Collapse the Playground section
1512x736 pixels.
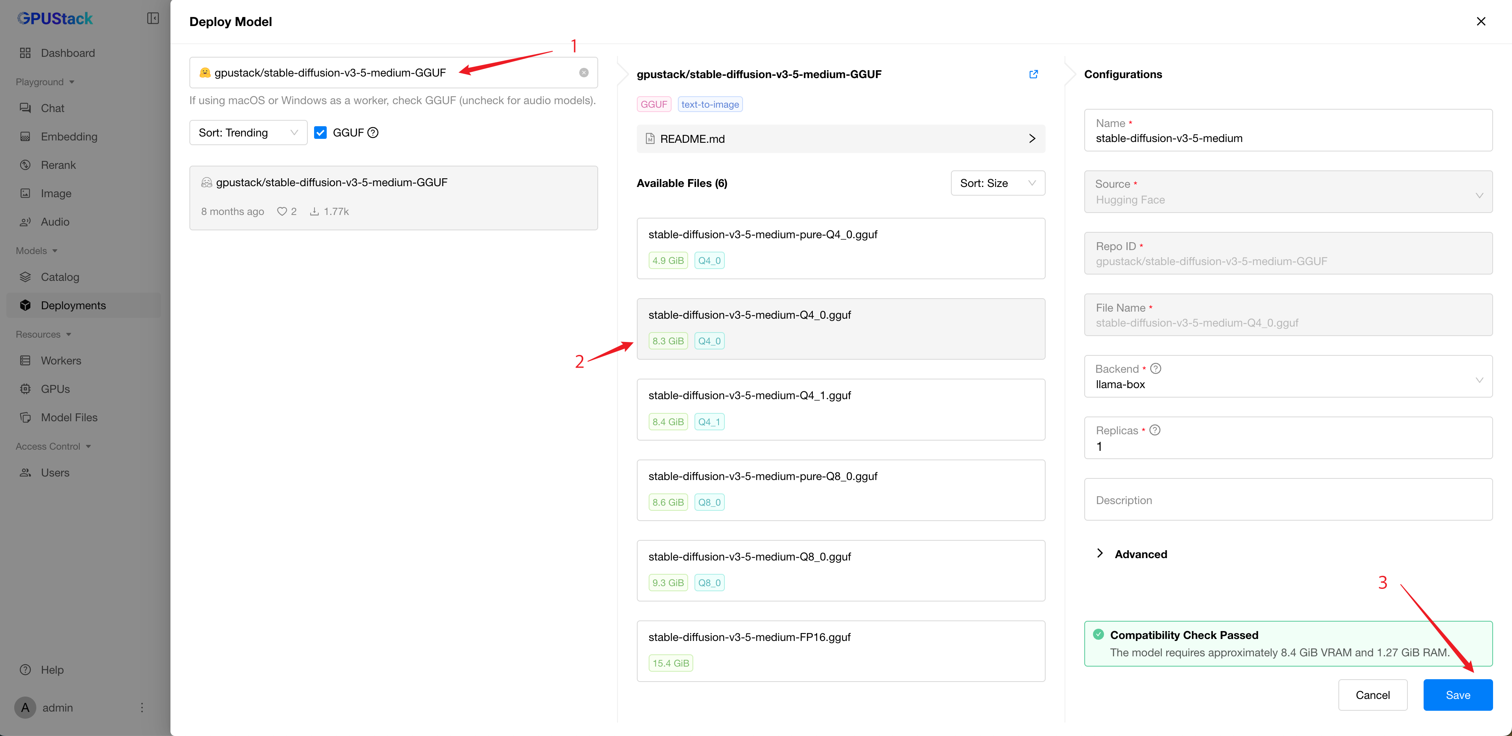point(45,82)
